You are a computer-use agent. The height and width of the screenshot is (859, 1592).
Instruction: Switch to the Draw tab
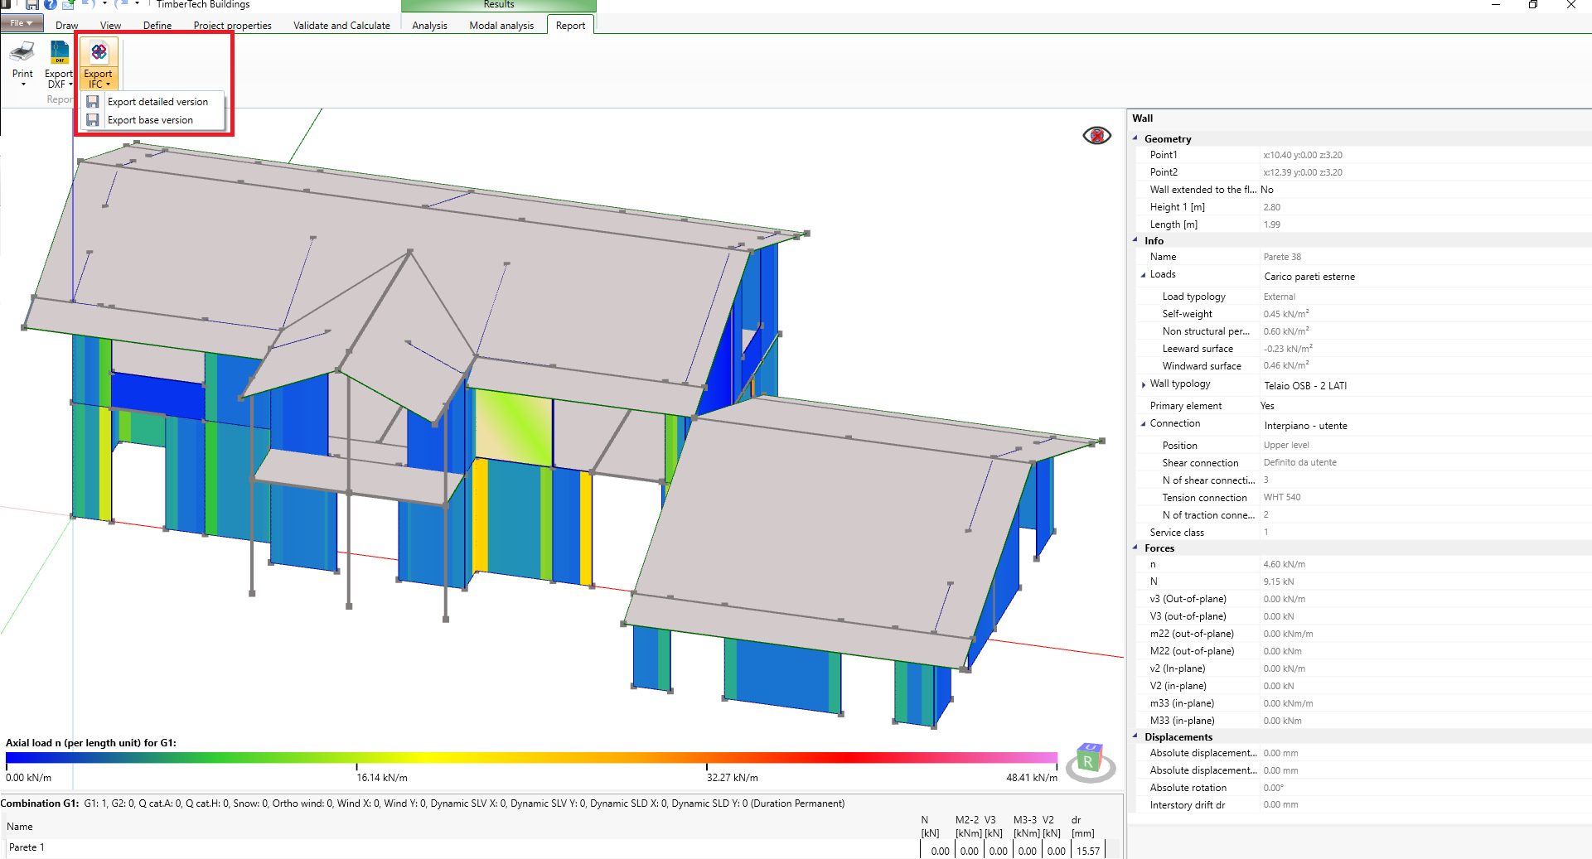point(67,26)
